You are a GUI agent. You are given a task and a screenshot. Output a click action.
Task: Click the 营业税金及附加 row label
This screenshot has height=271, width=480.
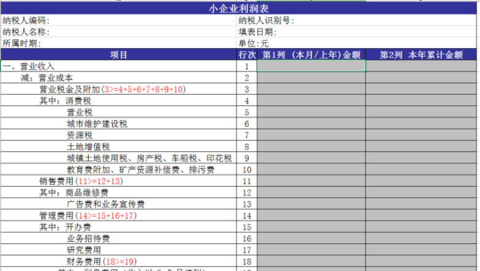(119, 89)
